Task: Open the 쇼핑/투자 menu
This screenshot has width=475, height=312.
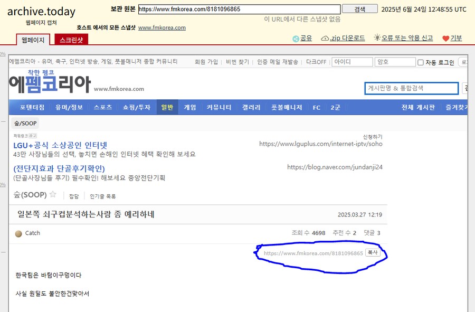Action: pos(136,107)
